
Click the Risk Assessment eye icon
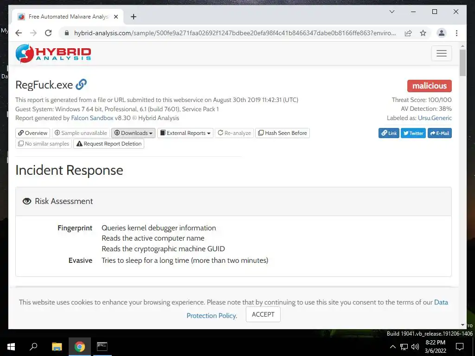(x=27, y=201)
